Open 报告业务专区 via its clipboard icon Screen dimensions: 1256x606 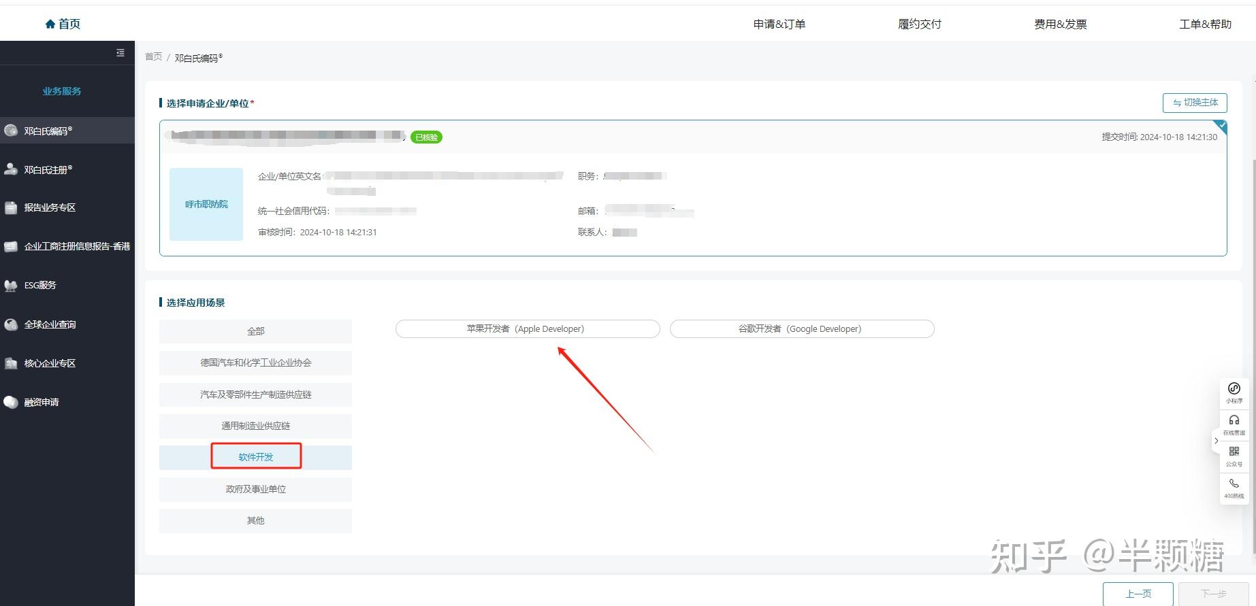11,208
